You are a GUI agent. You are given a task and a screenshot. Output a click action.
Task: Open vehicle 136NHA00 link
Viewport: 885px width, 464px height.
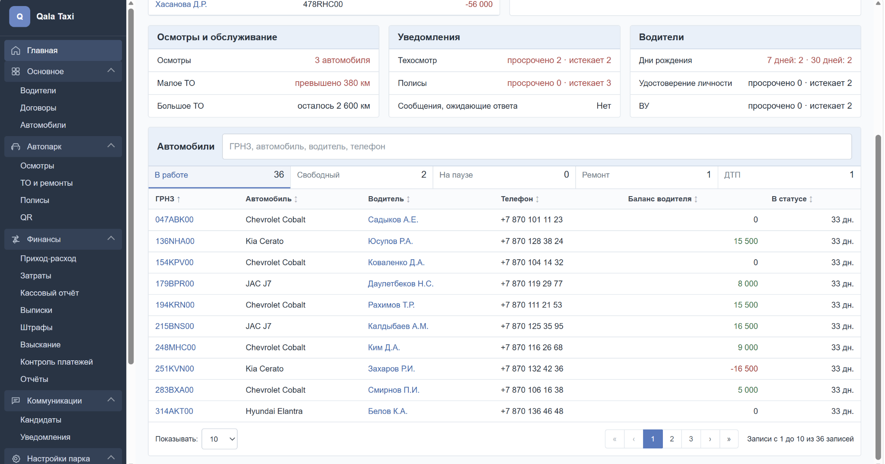pyautogui.click(x=175, y=242)
